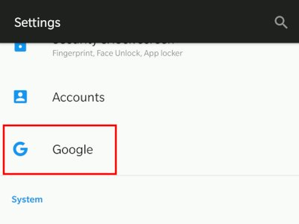Viewport: 299px width, 224px height.
Task: Click the System section header
Action: (x=27, y=199)
